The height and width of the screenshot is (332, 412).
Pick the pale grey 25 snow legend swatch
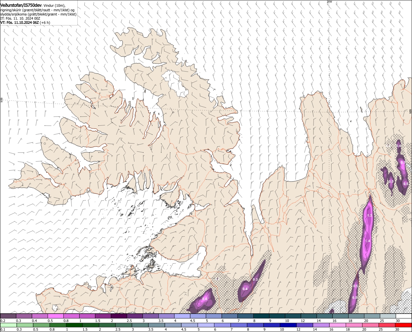point(388,316)
